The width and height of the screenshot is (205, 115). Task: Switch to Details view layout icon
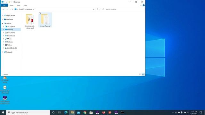(140, 74)
